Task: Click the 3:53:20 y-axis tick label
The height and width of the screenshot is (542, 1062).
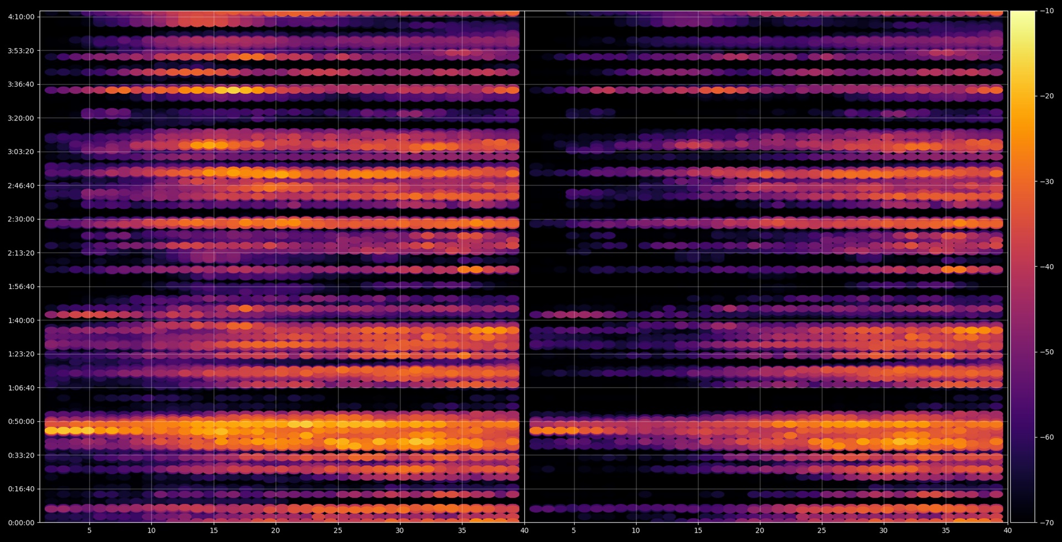Action: tap(21, 51)
